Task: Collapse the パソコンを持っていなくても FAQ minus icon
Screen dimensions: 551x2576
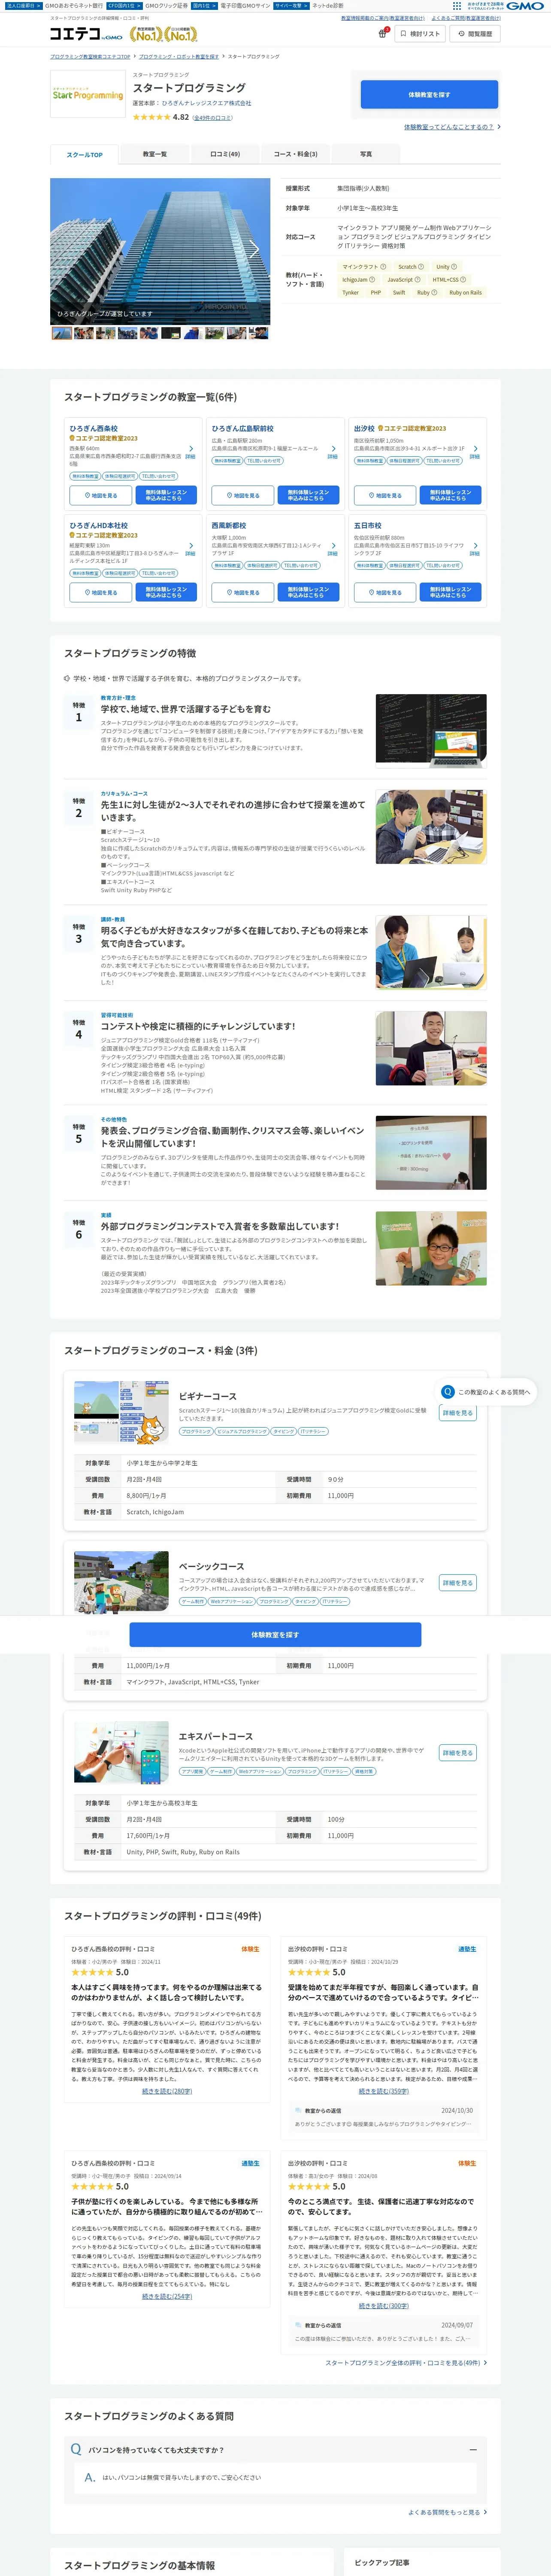Action: [472, 2450]
